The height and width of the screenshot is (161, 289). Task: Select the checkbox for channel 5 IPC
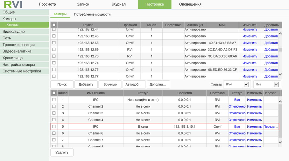click(54, 126)
